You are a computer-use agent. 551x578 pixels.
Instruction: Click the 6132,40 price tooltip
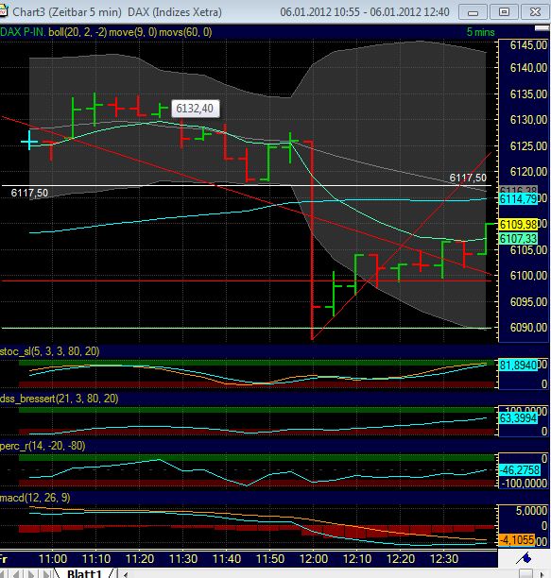[x=195, y=109]
